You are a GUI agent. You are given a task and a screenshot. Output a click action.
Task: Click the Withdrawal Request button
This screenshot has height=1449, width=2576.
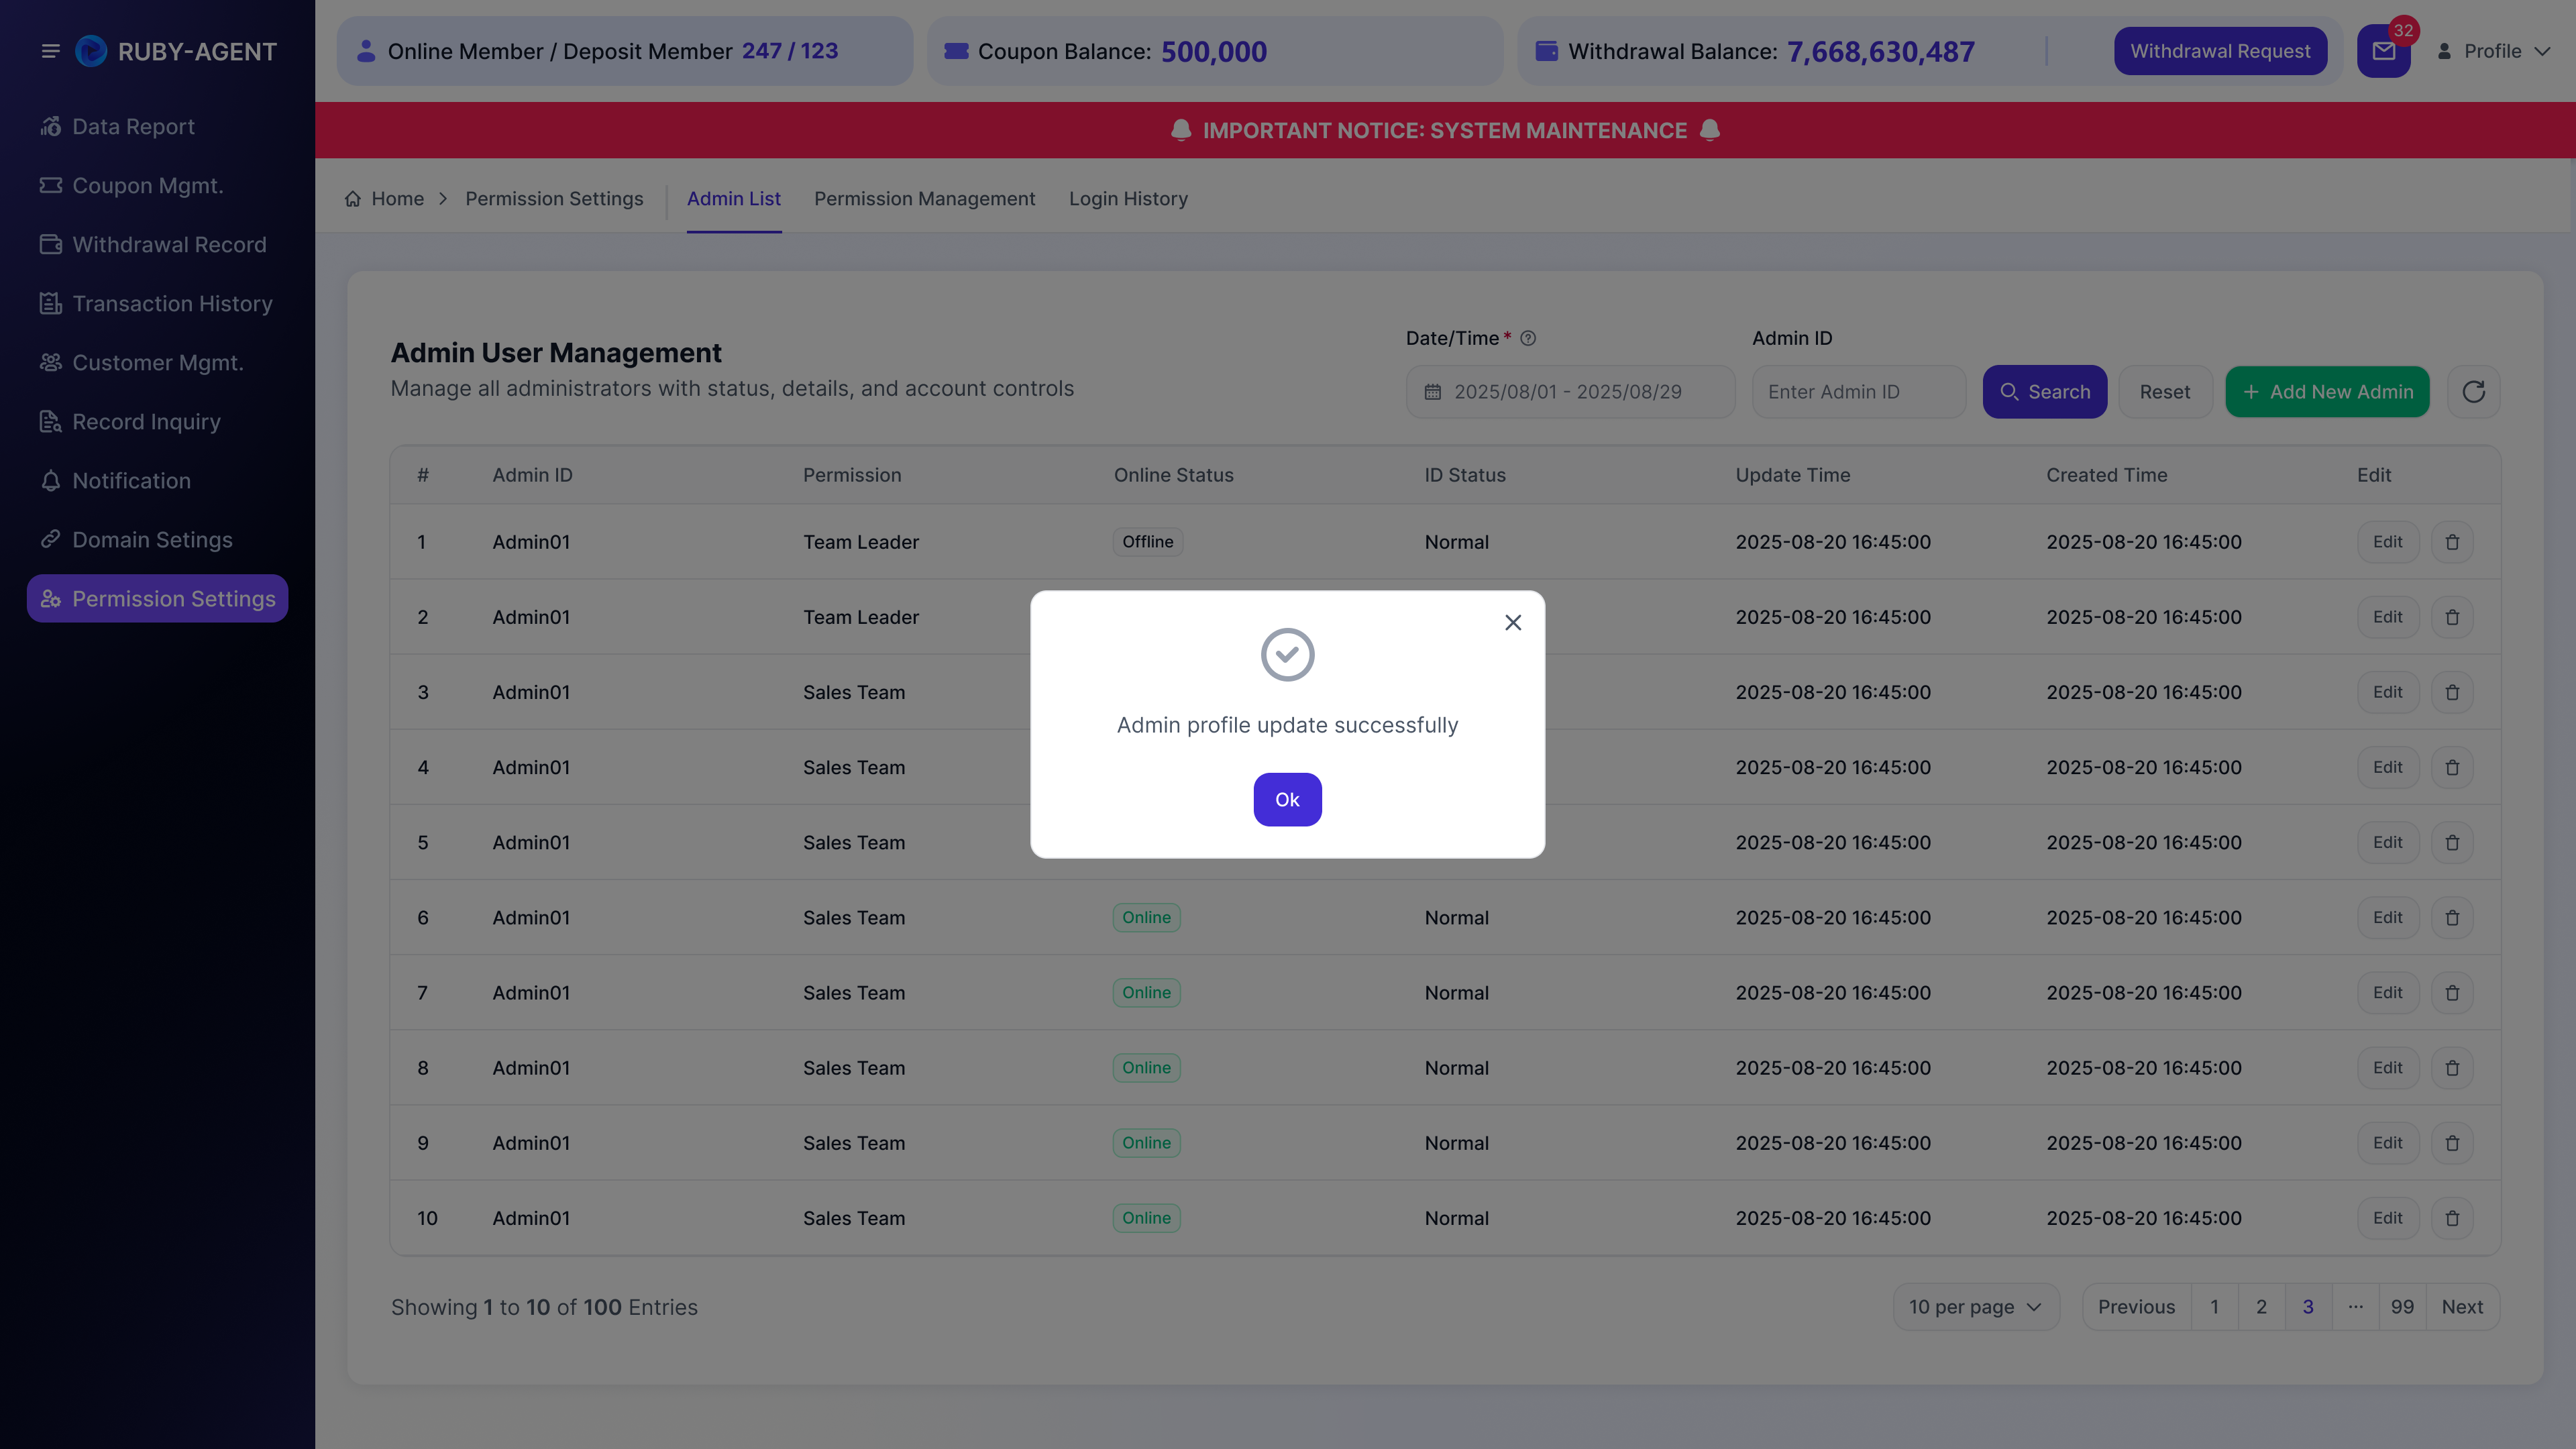point(2220,51)
